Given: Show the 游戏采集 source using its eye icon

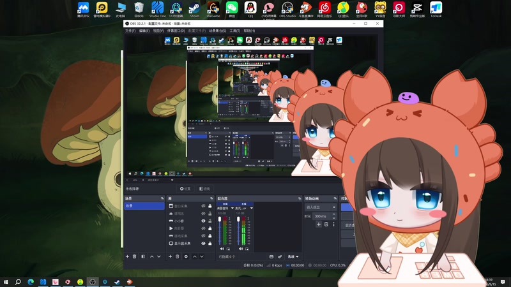Looking at the screenshot, I should click(203, 236).
